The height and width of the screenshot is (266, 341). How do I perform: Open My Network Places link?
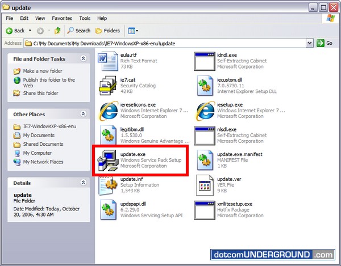[x=43, y=162]
